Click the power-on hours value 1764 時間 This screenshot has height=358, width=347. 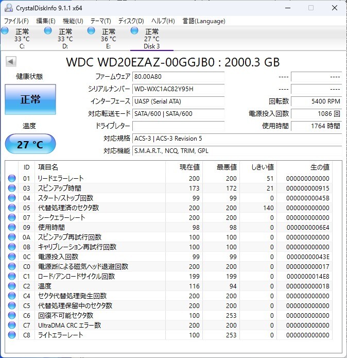tap(317, 126)
